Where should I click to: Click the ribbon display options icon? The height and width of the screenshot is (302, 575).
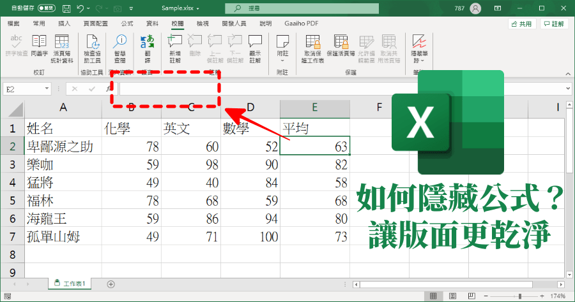click(x=498, y=8)
